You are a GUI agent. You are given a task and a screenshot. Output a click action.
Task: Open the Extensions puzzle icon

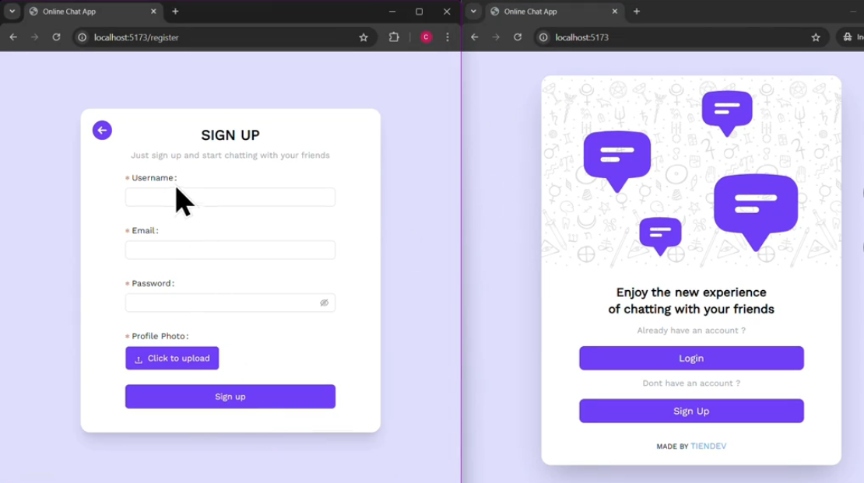(x=394, y=37)
